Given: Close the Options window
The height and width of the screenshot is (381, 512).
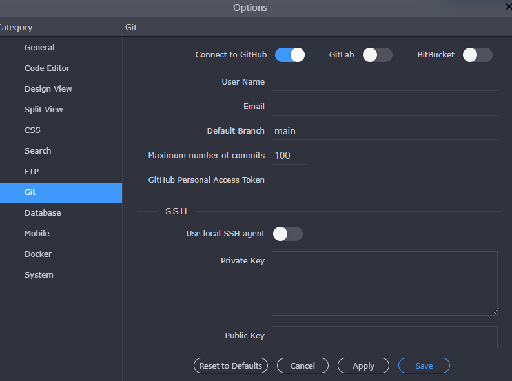Looking at the screenshot, I should (508, 6).
